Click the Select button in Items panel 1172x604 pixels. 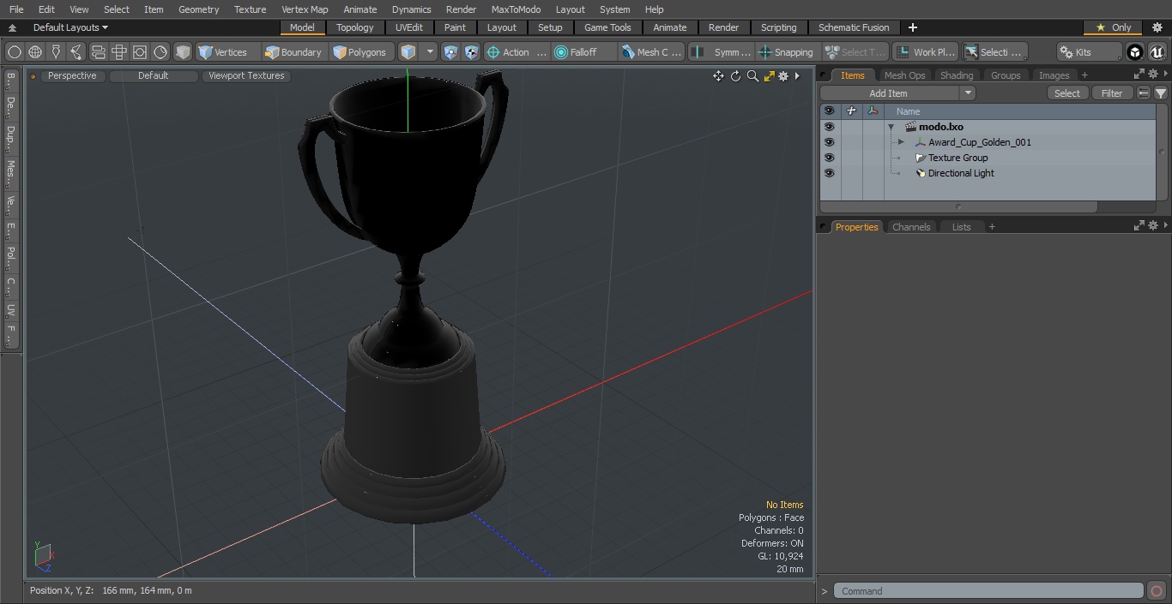click(x=1067, y=93)
